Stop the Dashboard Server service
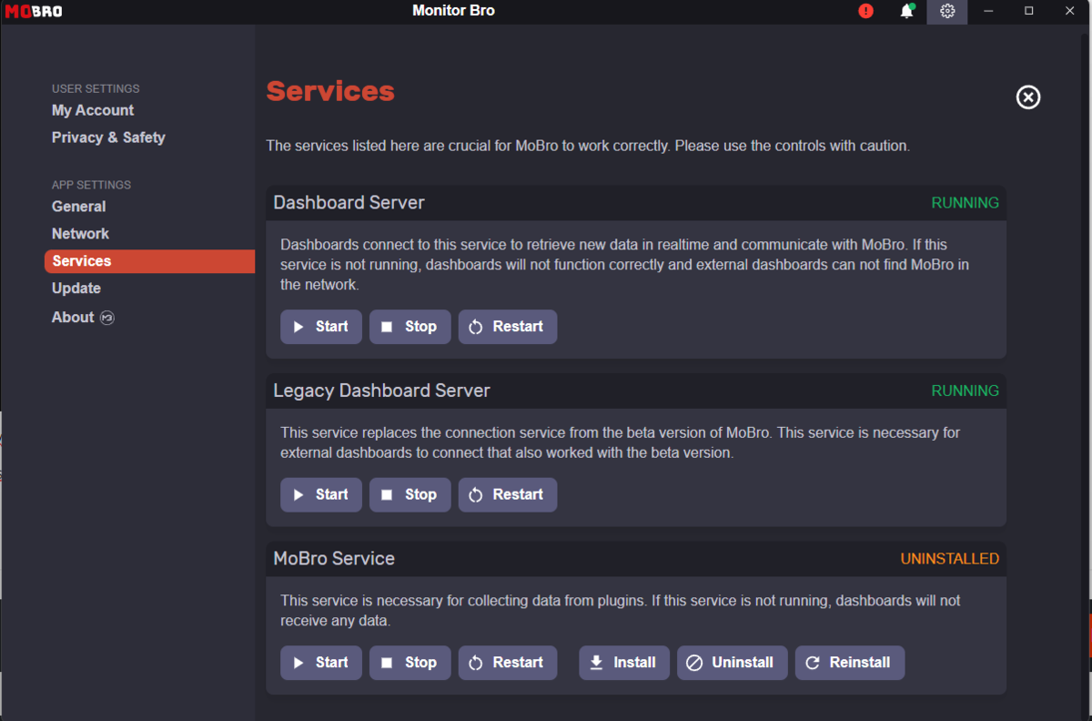 [x=410, y=327]
